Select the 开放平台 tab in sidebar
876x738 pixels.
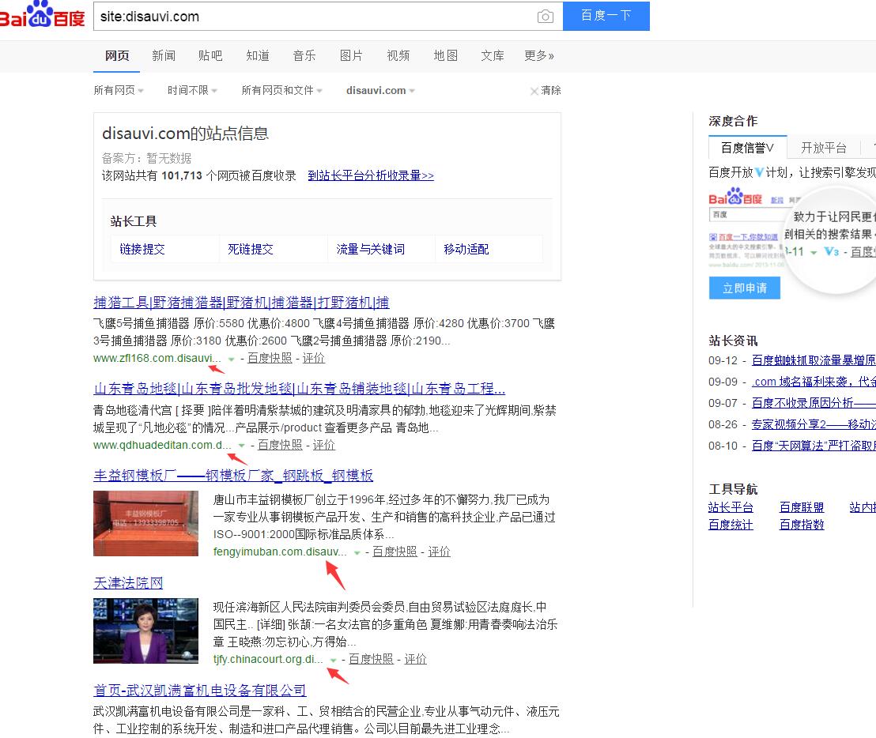click(823, 148)
